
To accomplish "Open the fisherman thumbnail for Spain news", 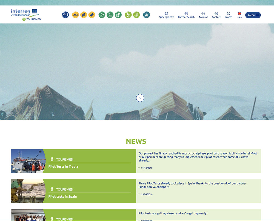I will tap(28, 191).
